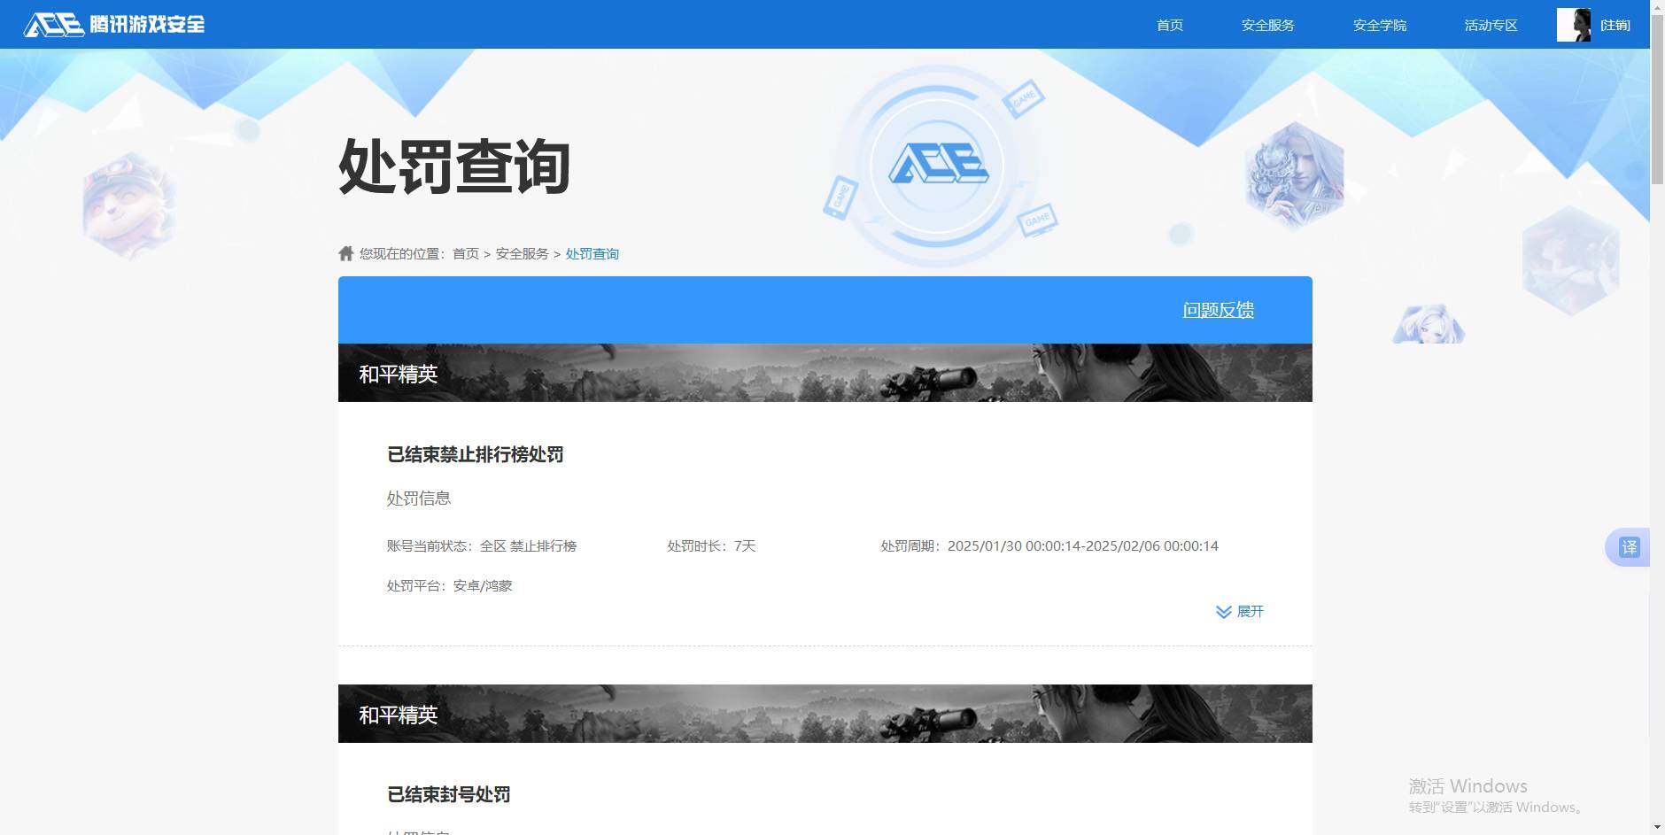Click the scrollbar up arrow
The width and height of the screenshot is (1665, 835).
pyautogui.click(x=1657, y=7)
